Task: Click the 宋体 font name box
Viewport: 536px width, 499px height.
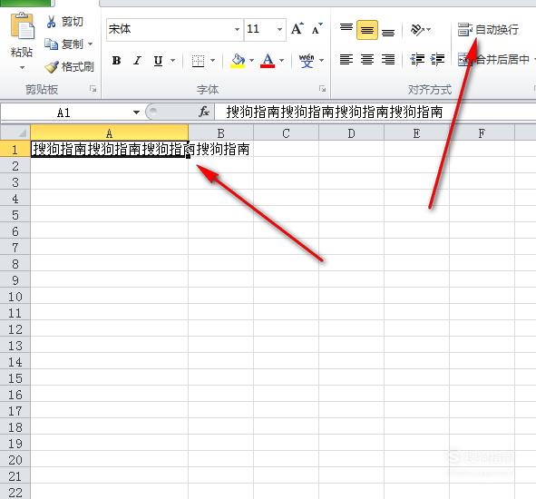Action: pos(170,29)
